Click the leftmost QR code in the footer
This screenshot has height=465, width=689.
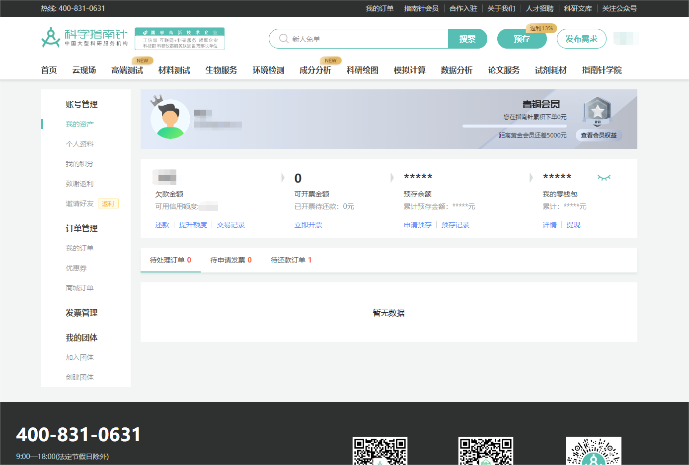[380, 451]
